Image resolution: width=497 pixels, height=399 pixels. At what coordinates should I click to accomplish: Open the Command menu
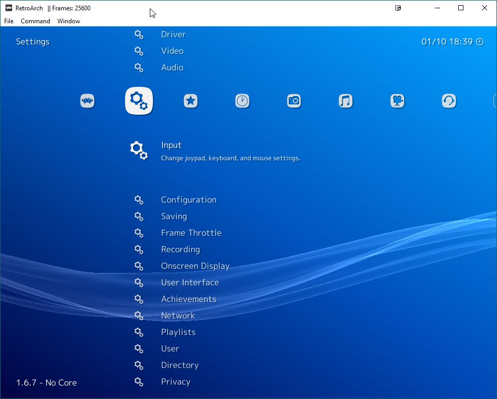click(x=35, y=21)
